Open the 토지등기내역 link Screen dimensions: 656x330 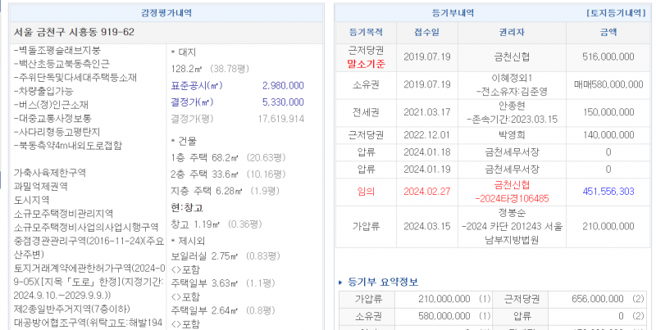(x=615, y=14)
